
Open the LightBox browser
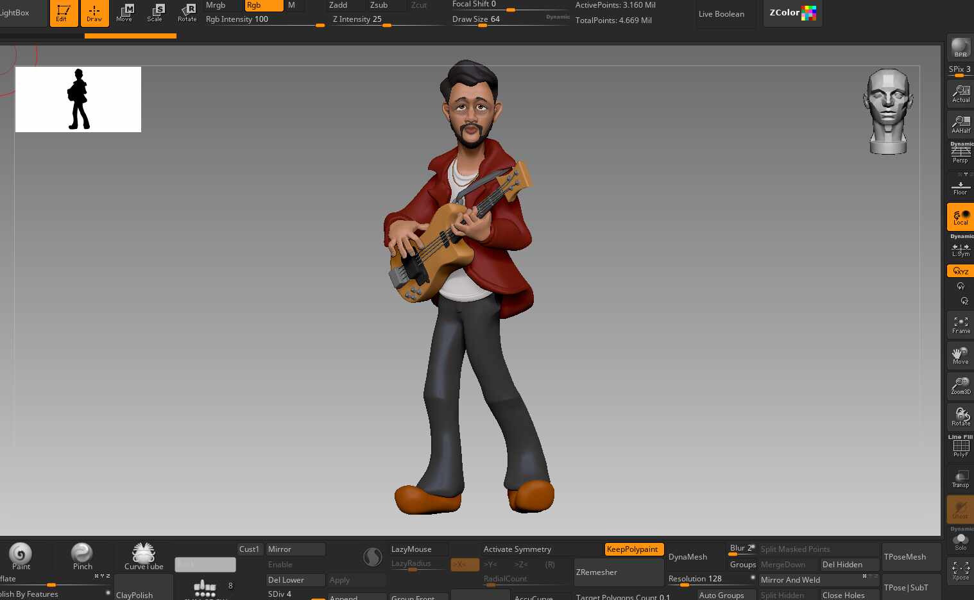pos(14,13)
